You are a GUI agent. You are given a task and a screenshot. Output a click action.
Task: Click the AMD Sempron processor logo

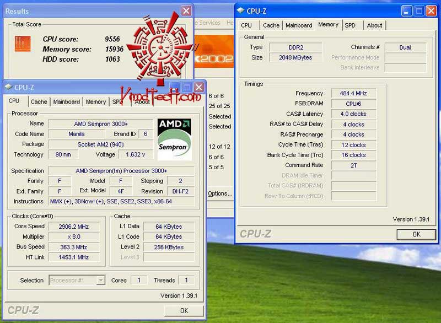click(174, 139)
